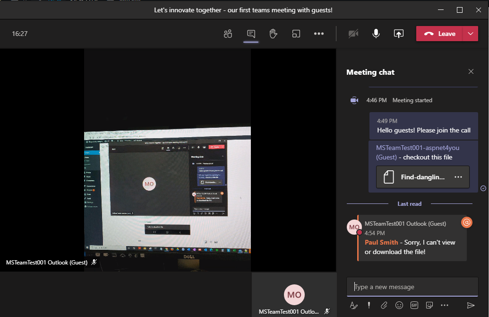This screenshot has width=489, height=317.
Task: Leave the meeting
Action: (x=440, y=34)
